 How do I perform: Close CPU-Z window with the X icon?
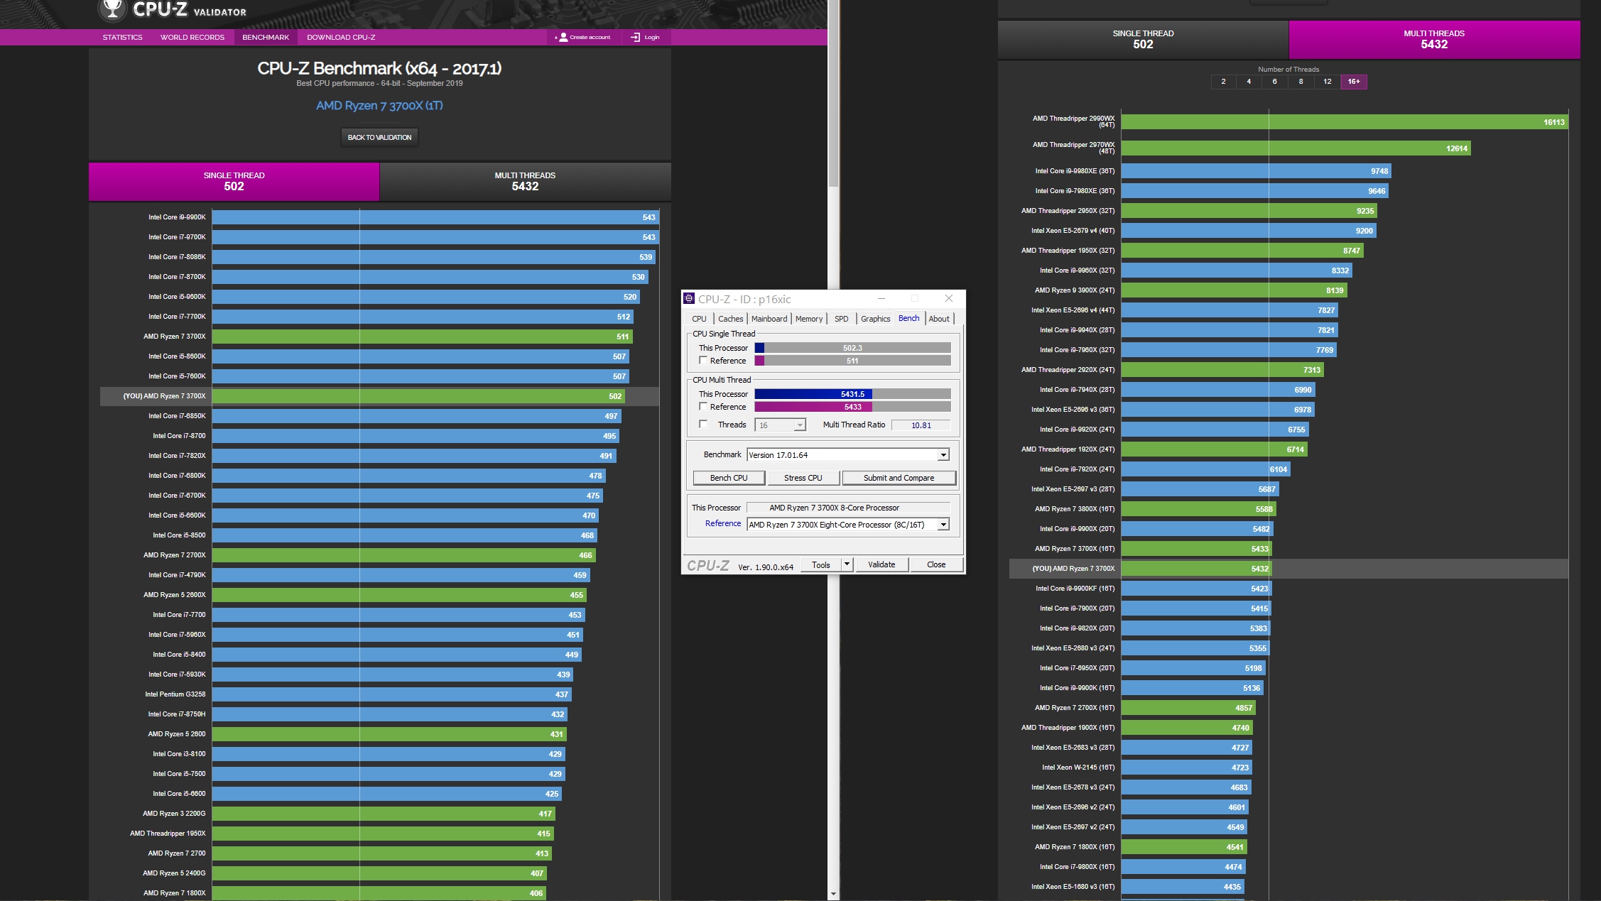coord(948,299)
